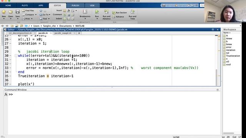Uncomment lines using the second Comment icon
Screen dimensions: 246x138
point(69,15)
